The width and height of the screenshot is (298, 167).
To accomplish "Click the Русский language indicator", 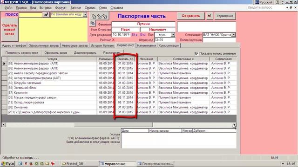I will [264, 2].
